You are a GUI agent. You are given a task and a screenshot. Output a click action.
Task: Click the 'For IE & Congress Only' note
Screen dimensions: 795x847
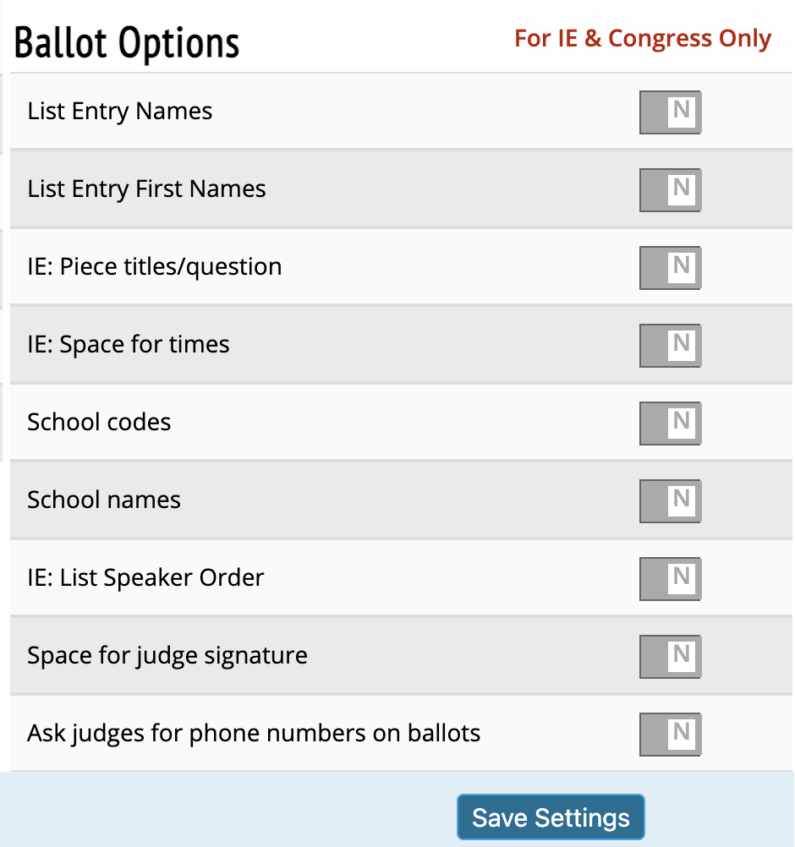[643, 39]
